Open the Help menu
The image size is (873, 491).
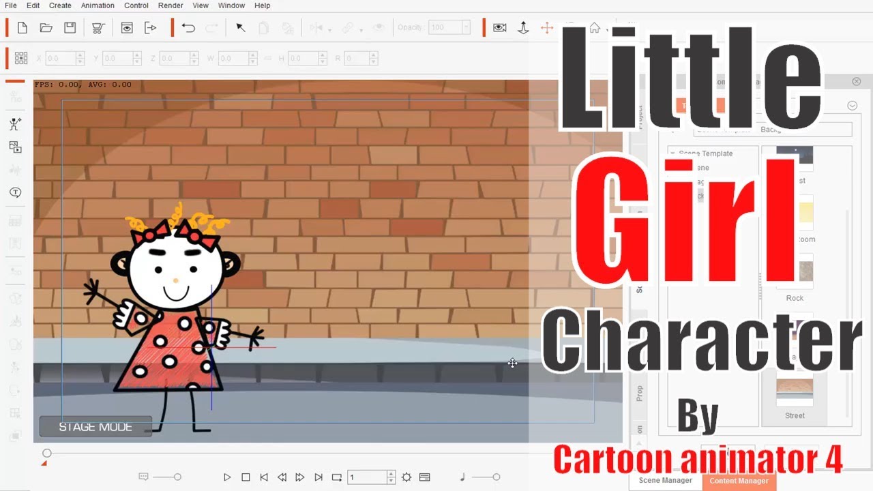tap(263, 5)
